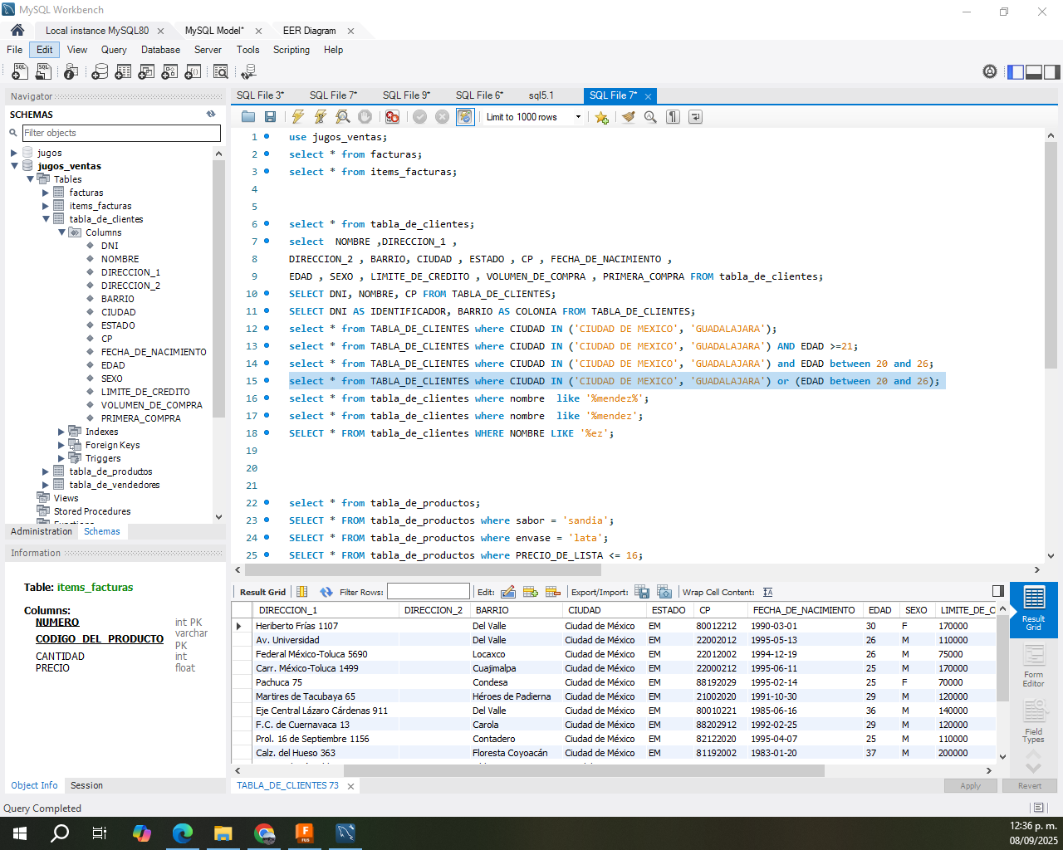
Task: Show the Field Types panel
Action: pos(1034,722)
